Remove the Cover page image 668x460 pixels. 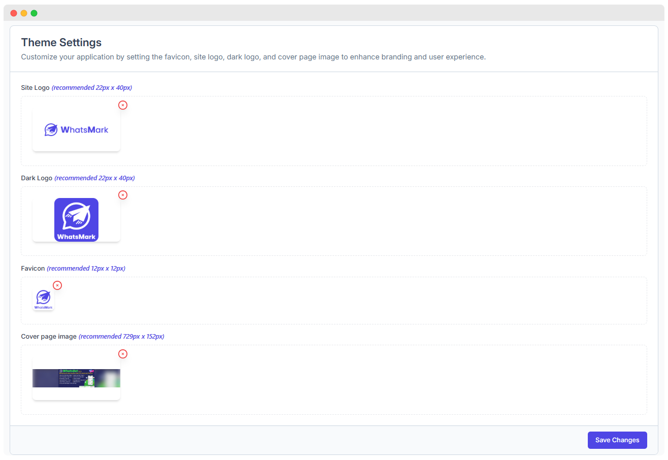tap(123, 354)
